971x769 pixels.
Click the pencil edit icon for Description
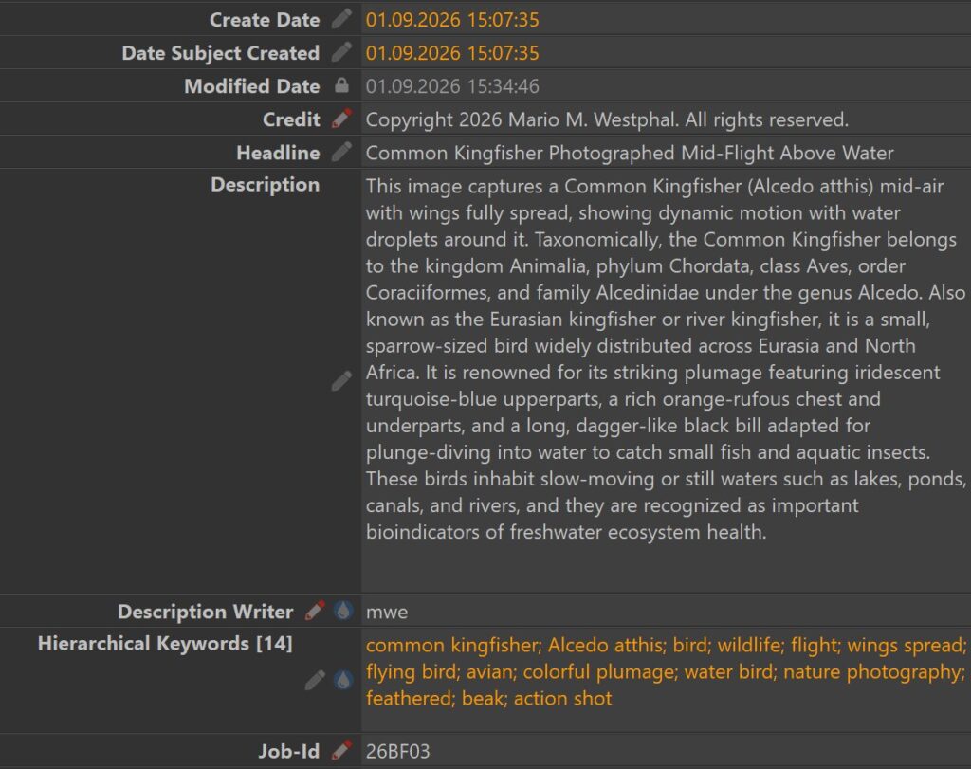click(x=341, y=381)
